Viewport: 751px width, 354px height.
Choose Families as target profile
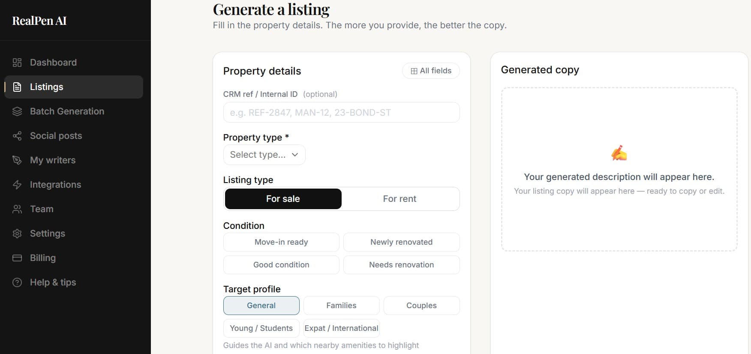(x=341, y=306)
